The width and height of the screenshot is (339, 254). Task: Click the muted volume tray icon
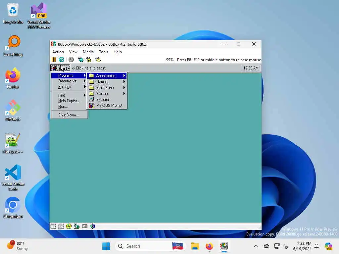[x=285, y=246]
